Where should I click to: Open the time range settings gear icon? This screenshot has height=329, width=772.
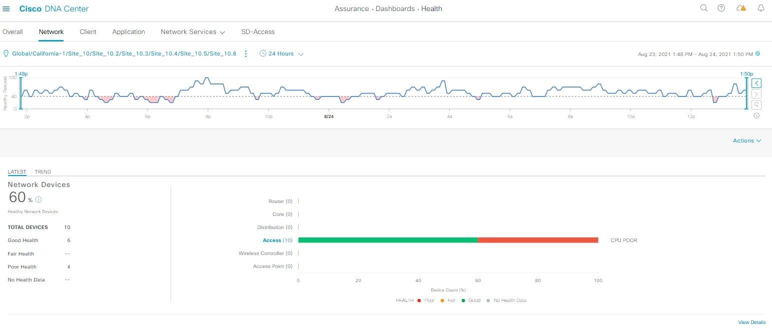(757, 53)
